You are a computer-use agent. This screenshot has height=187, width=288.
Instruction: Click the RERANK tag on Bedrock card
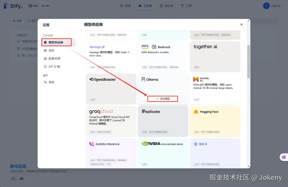(174, 67)
